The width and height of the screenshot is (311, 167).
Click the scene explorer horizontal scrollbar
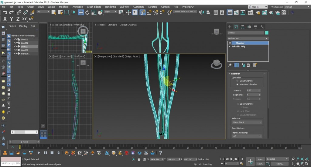24,132
